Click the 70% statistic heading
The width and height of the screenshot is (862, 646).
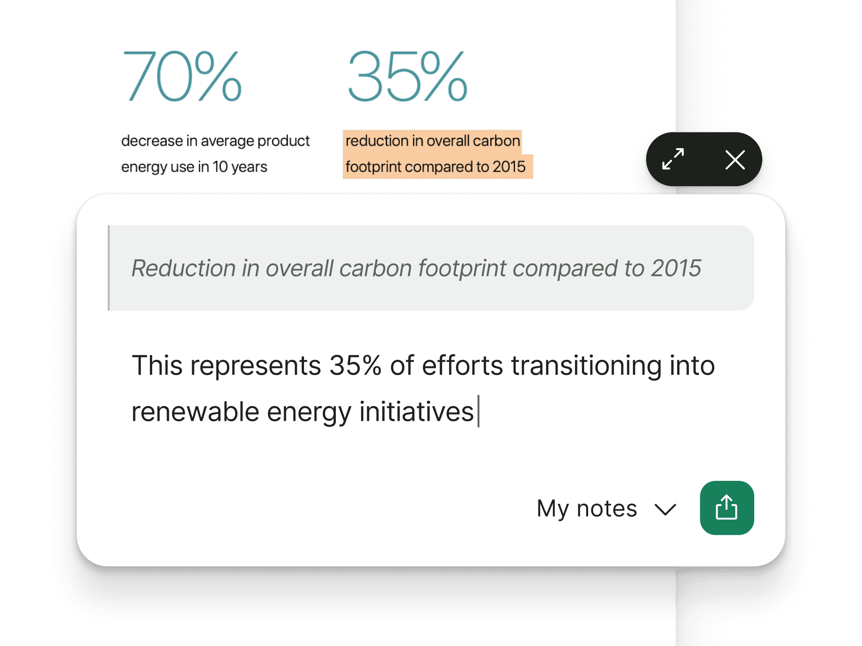tap(182, 76)
